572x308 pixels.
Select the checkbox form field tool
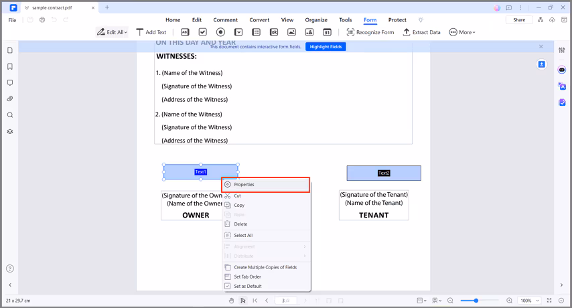(203, 32)
